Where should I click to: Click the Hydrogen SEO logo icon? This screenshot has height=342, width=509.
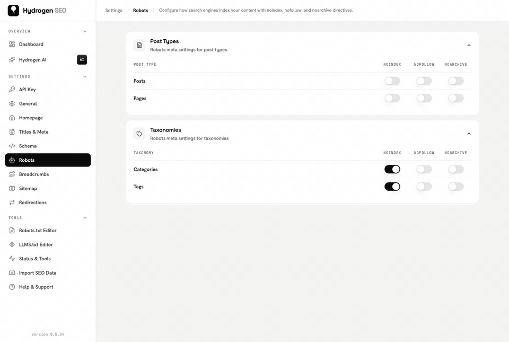(x=13, y=11)
